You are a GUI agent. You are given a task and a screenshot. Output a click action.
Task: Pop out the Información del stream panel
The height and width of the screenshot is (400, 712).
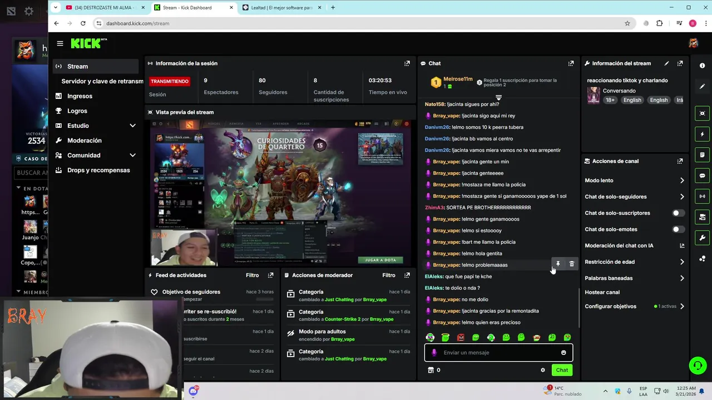pos(680,63)
